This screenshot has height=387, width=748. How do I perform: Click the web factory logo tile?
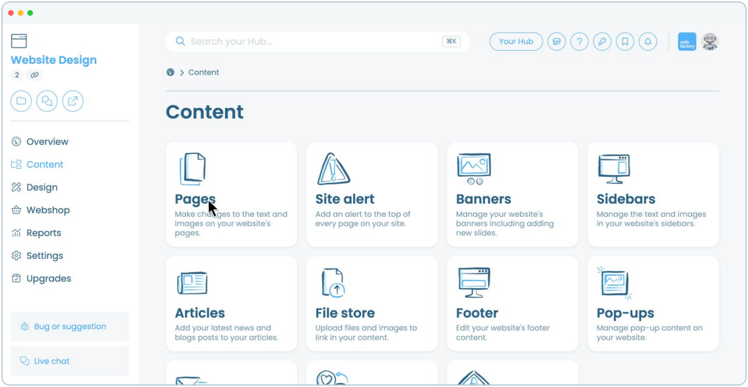pos(687,42)
